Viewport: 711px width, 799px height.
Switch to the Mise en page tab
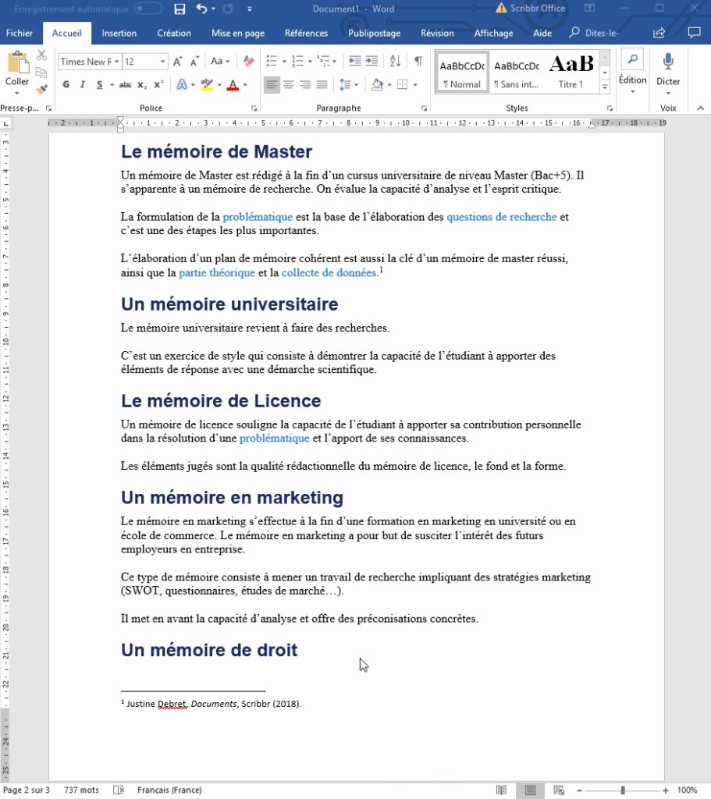click(238, 33)
